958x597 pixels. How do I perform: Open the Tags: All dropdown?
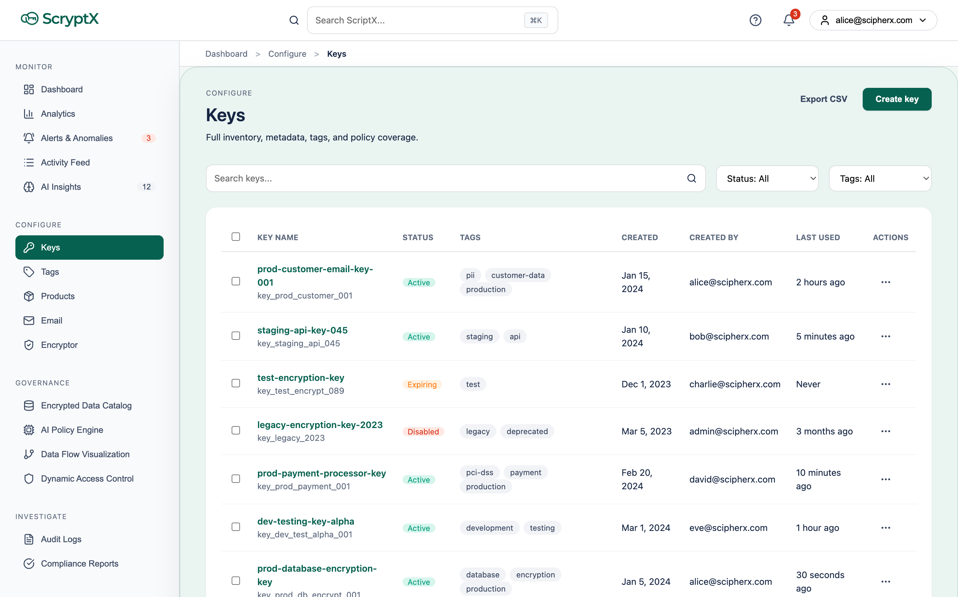(880, 179)
